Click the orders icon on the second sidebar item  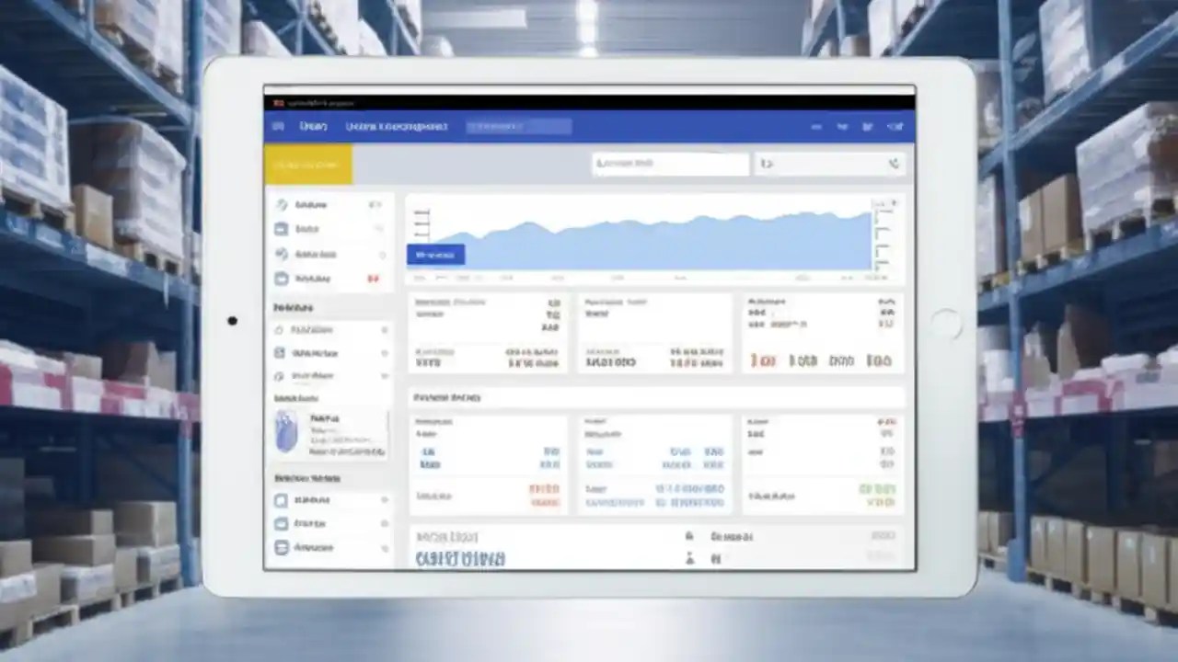point(282,229)
